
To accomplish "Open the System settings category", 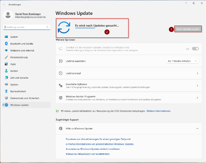I will coord(27,37).
